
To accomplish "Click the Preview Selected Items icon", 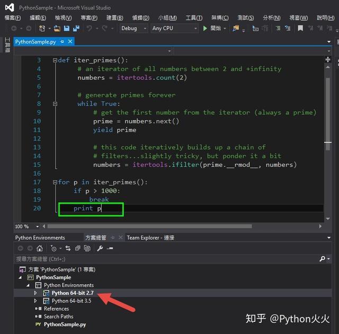I will (x=110, y=248).
